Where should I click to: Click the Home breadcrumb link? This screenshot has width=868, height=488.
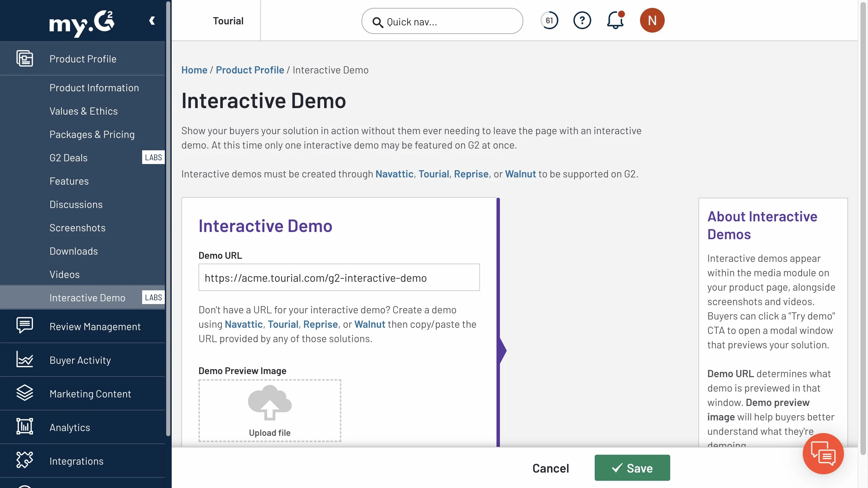click(194, 70)
